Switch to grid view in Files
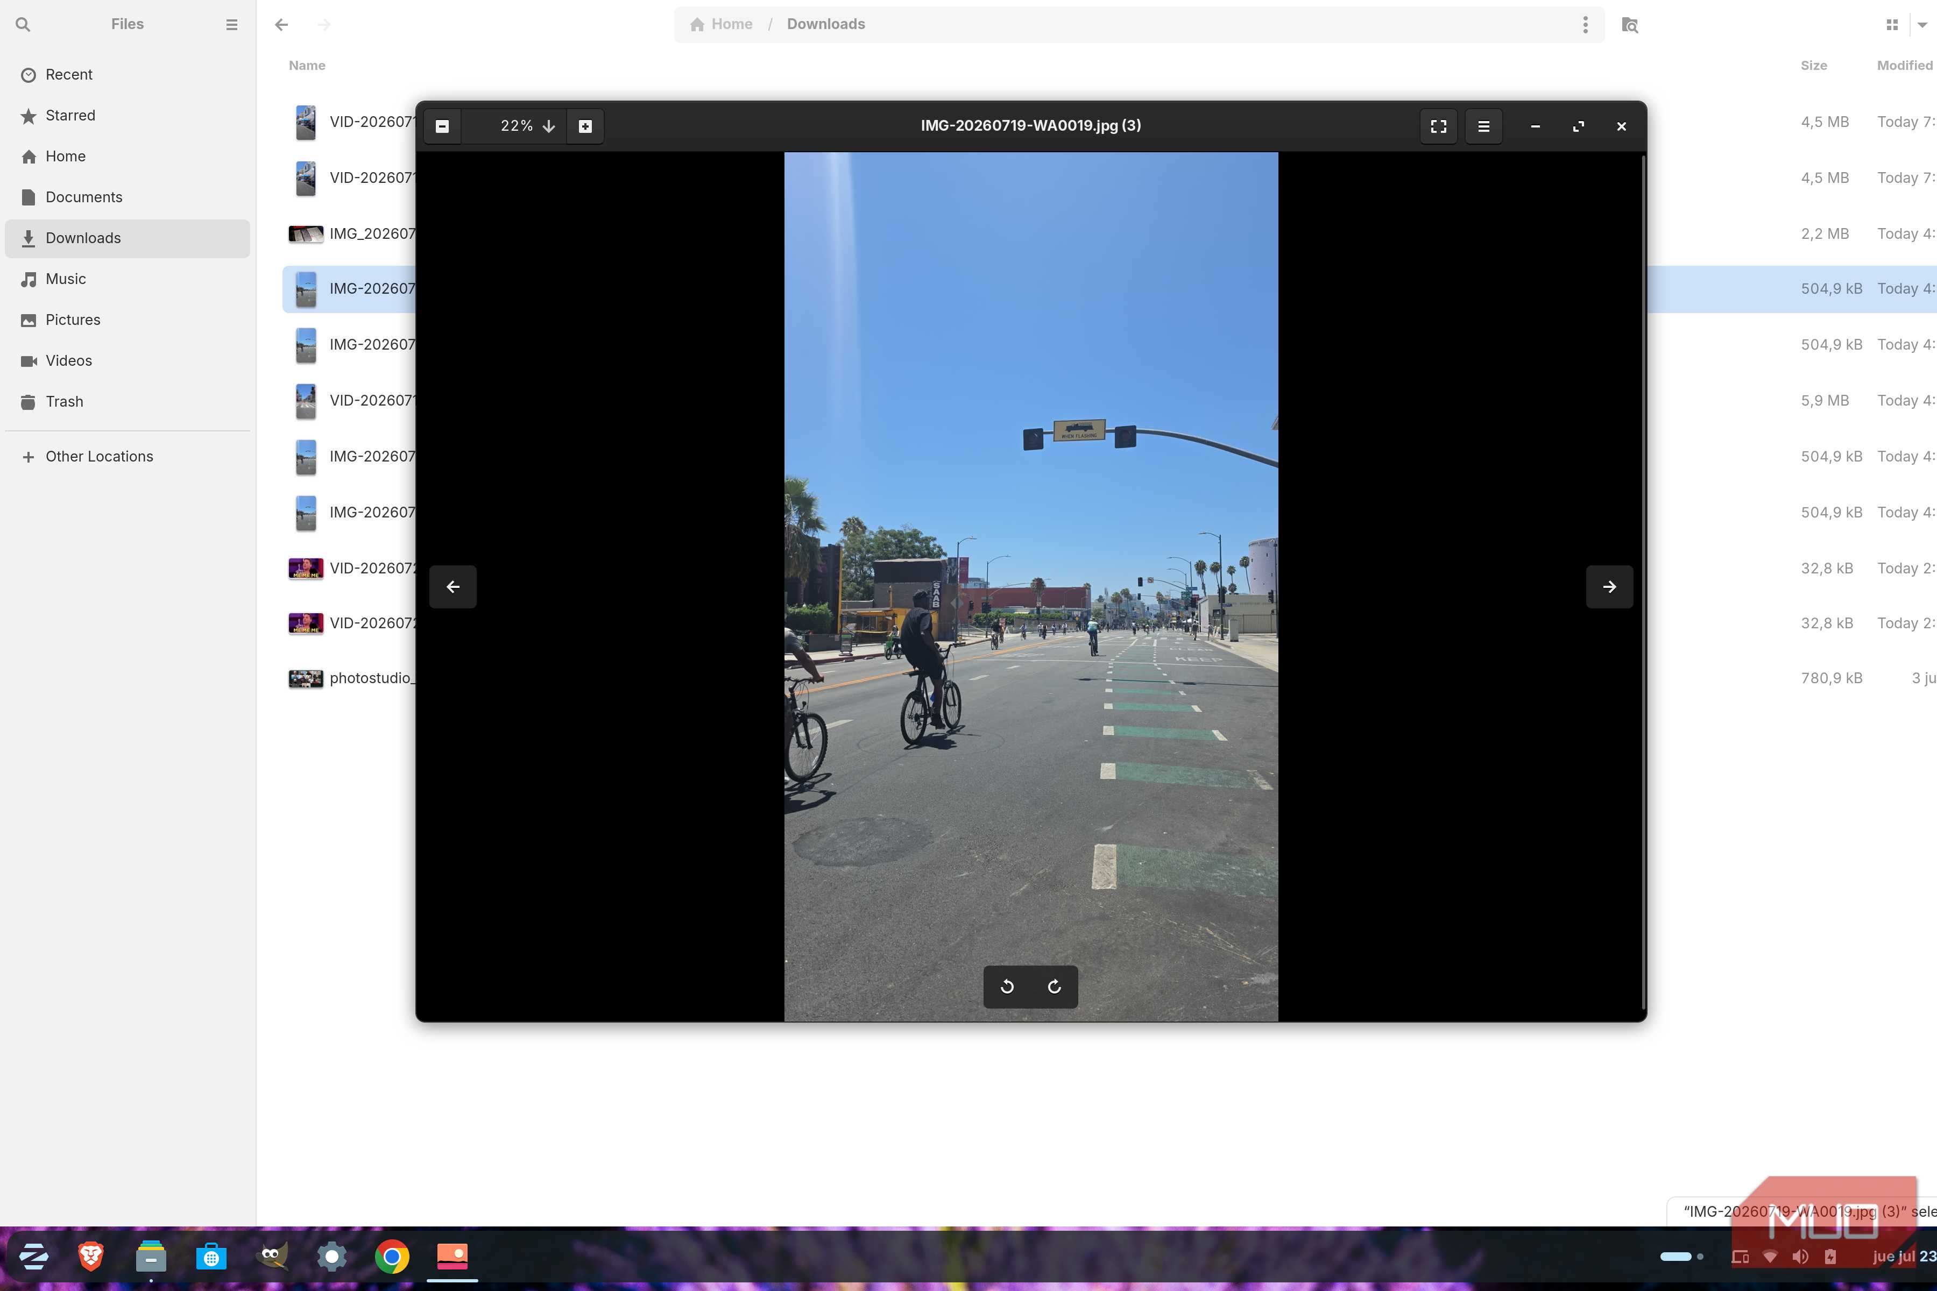Viewport: 1937px width, 1291px height. click(x=1892, y=25)
